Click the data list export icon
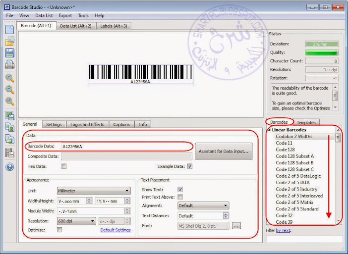The width and height of the screenshot is (348, 254). pos(9,152)
